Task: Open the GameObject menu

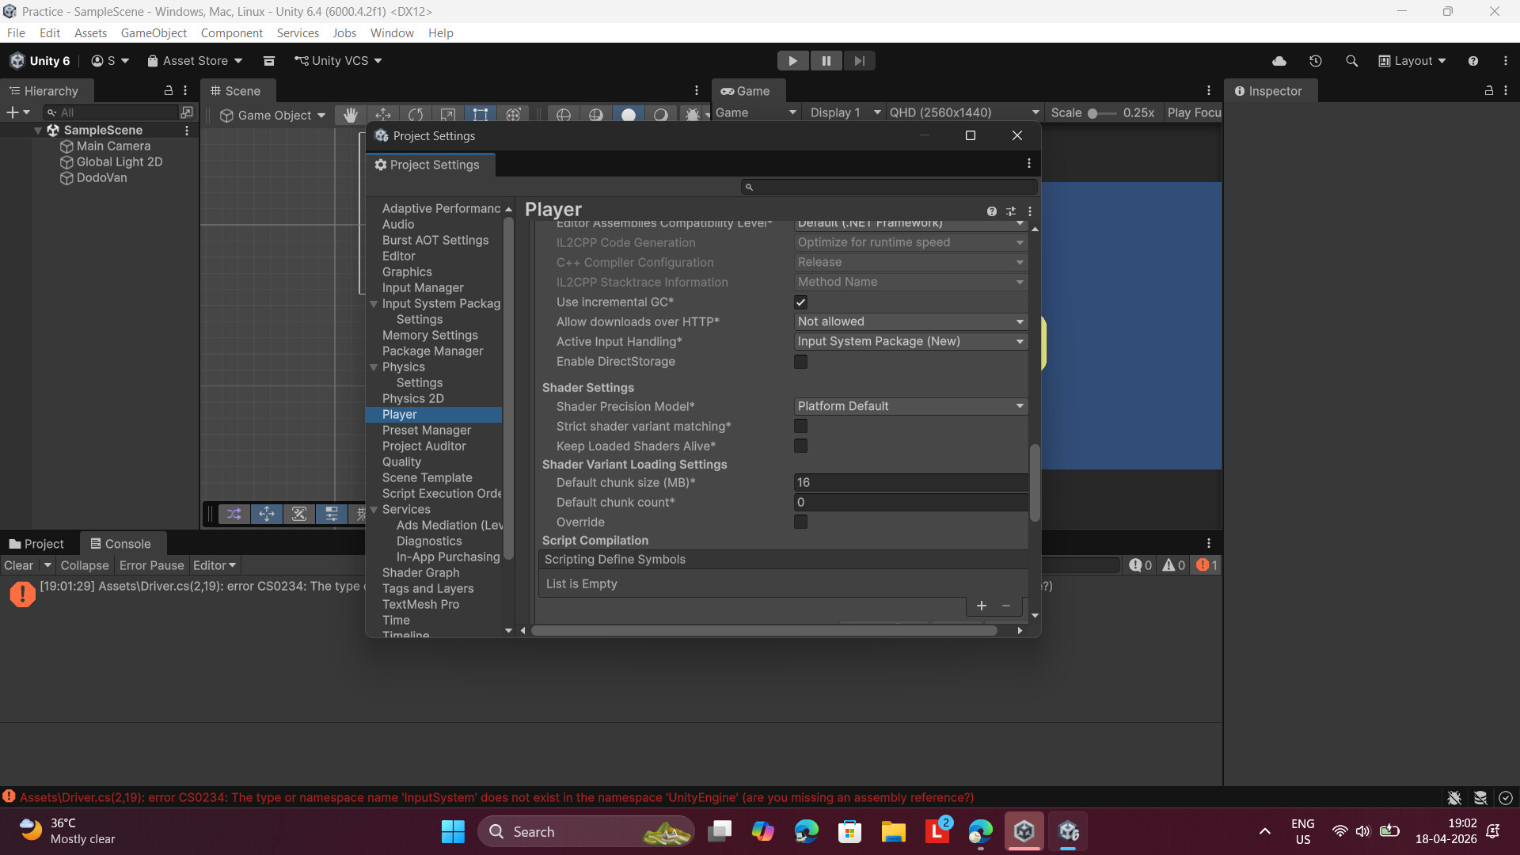Action: pos(154,33)
